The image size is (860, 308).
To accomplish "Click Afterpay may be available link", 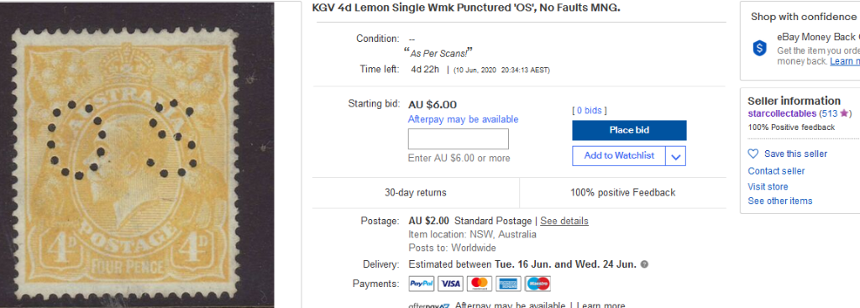I will click(463, 119).
